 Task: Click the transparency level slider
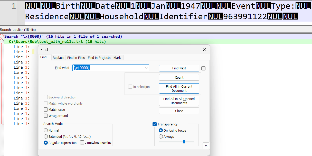(x=184, y=142)
